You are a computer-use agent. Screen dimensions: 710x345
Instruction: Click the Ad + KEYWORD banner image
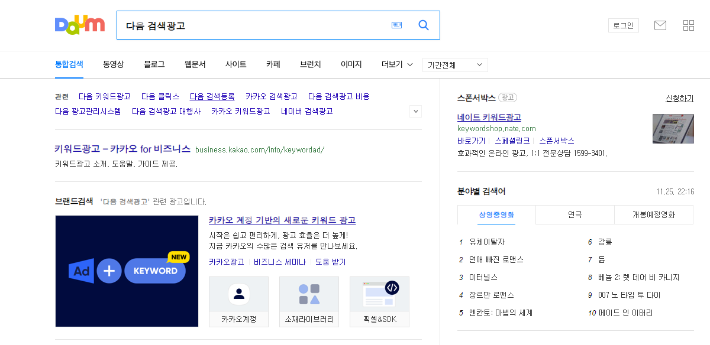(x=127, y=271)
